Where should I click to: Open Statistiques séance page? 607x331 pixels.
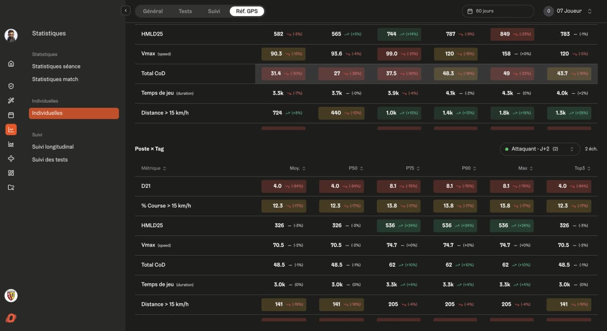(x=56, y=66)
